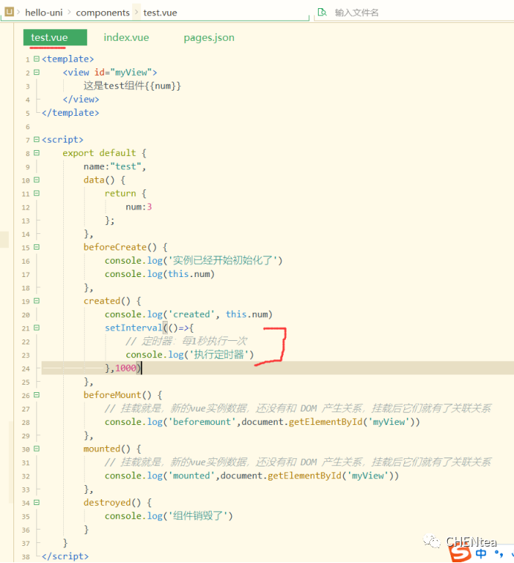Click the file search icon
Screen dimensions: 514x563
click(322, 13)
